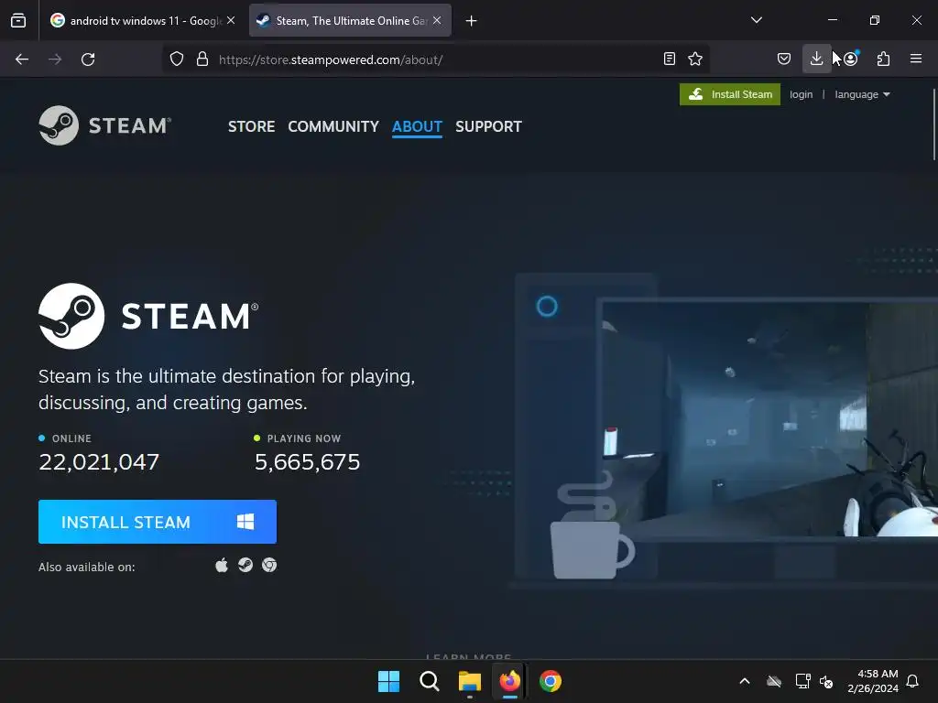
Task: Open the Firefox account icon
Action: coord(851,59)
